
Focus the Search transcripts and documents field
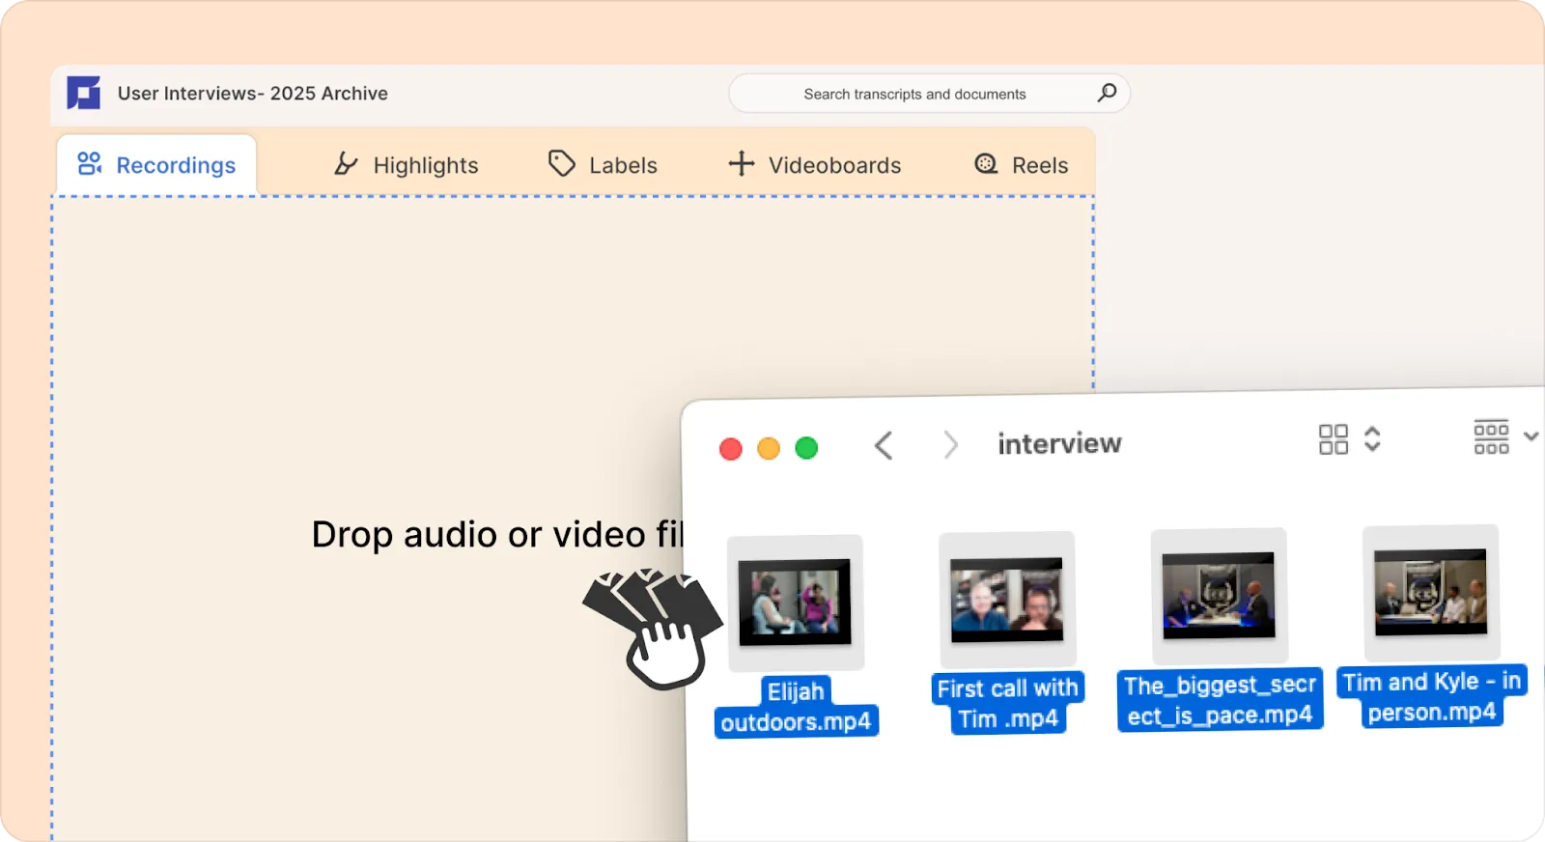tap(929, 94)
